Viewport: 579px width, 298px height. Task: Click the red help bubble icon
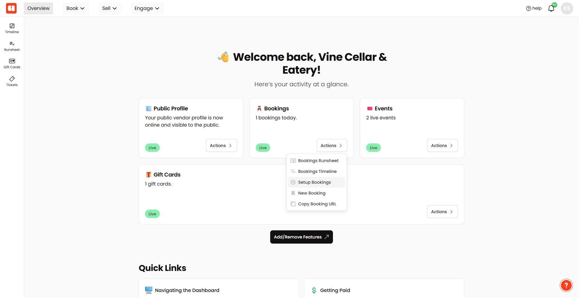(x=566, y=285)
